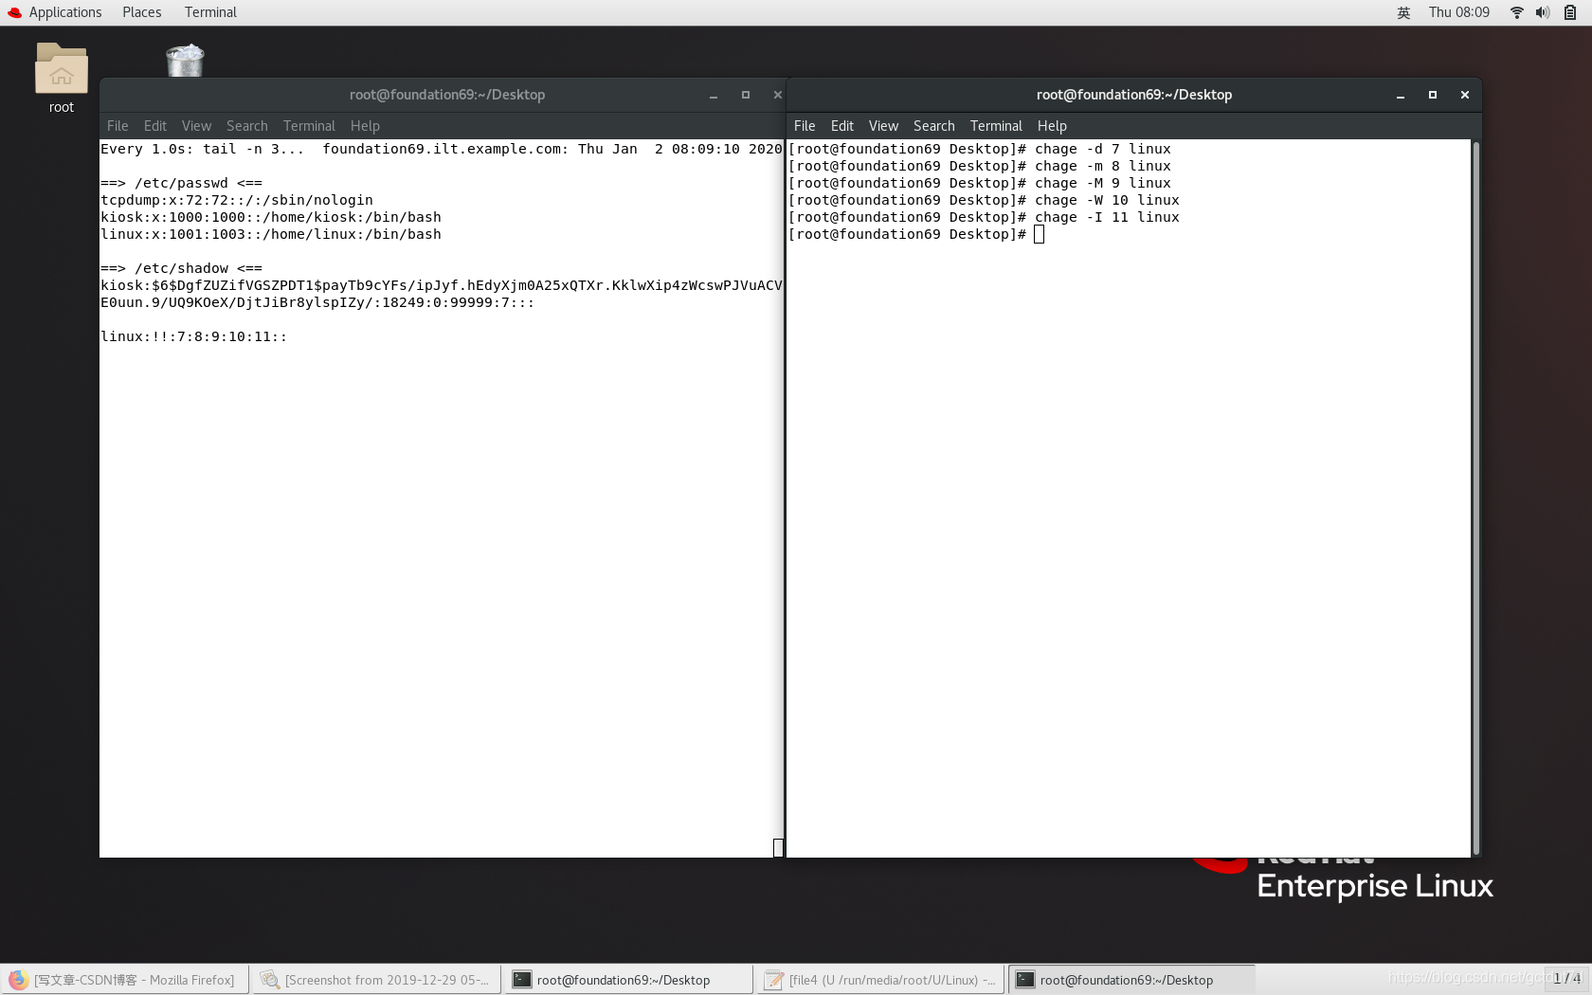Click the tcpdump:x:72:72 passwd line

pyautogui.click(x=237, y=200)
